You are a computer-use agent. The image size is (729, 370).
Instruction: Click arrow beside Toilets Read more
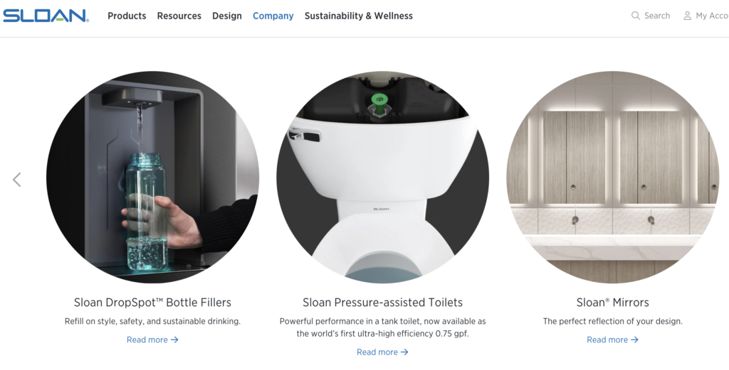[x=404, y=352]
